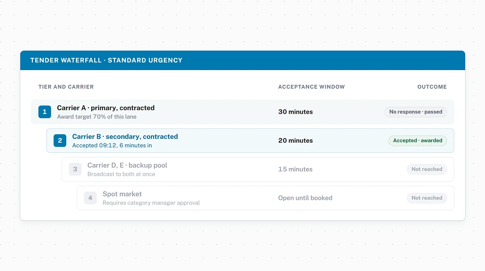Click 'Requires category manager approval' text
This screenshot has width=485, height=271.
coord(151,203)
